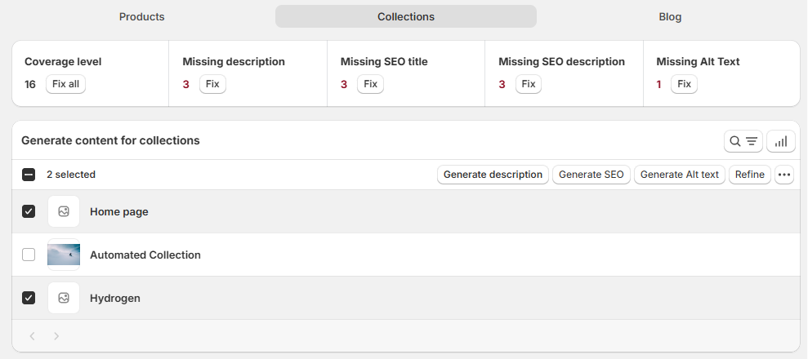Viewport: 808px width, 359px height.
Task: Uncheck the Hydrogen checkbox
Action: pyautogui.click(x=29, y=298)
